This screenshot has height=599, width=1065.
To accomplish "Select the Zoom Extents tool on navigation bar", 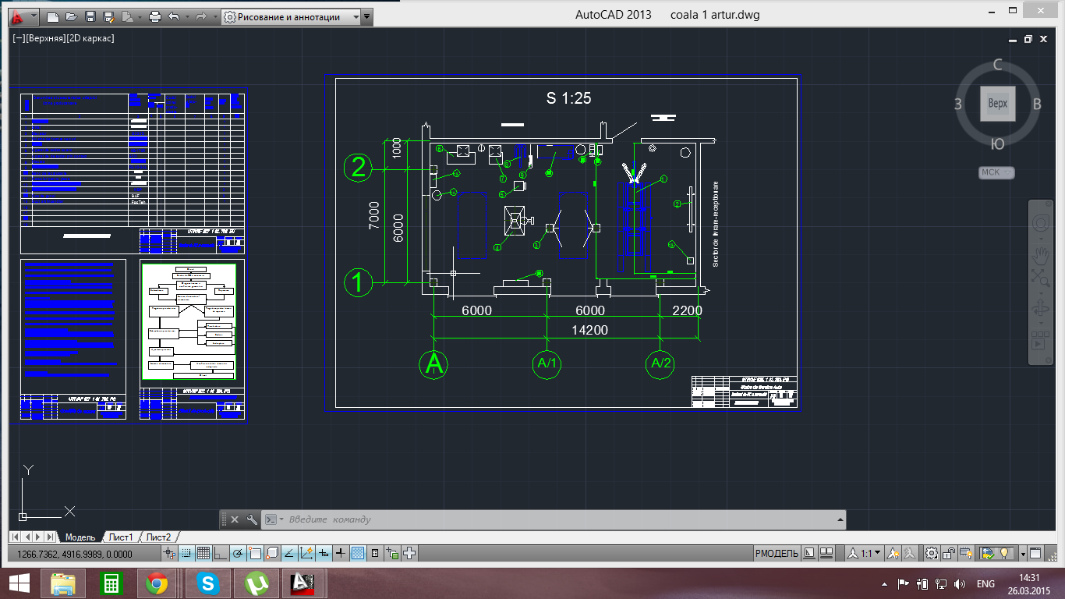I will [x=1041, y=278].
